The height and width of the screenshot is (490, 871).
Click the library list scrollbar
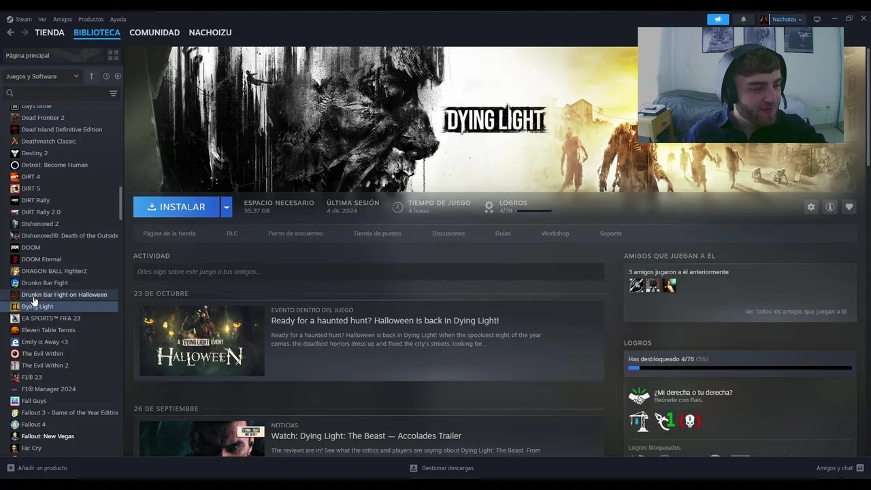[x=120, y=203]
